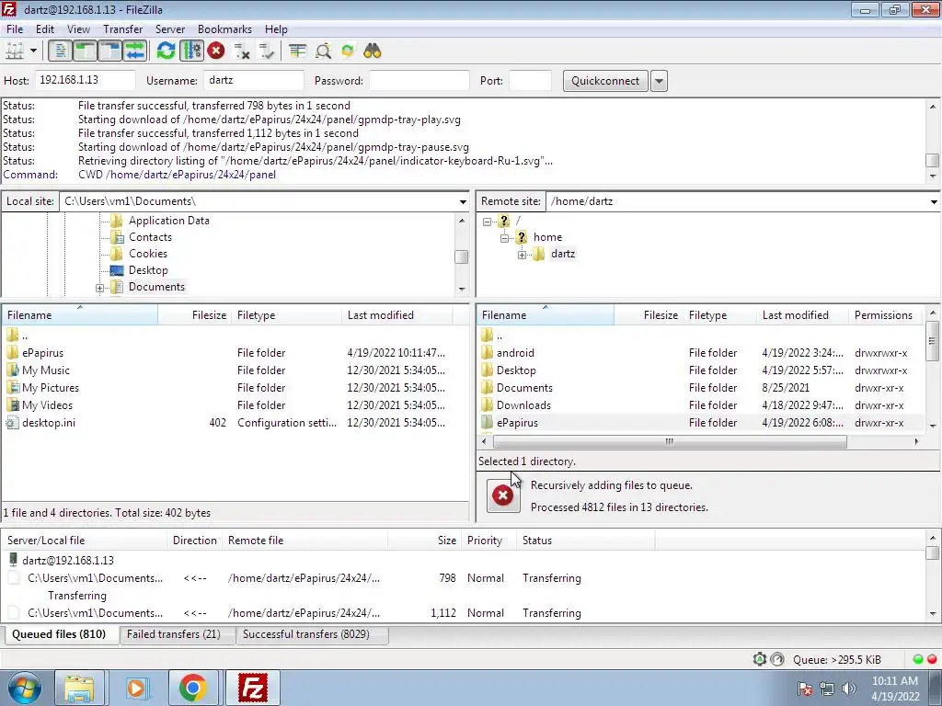Open Quickconnect history dropdown arrow
The height and width of the screenshot is (706, 942).
(659, 81)
